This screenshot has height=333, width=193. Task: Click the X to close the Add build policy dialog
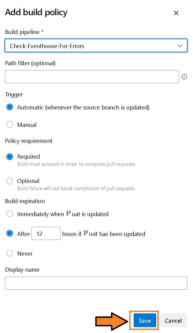[x=176, y=13]
